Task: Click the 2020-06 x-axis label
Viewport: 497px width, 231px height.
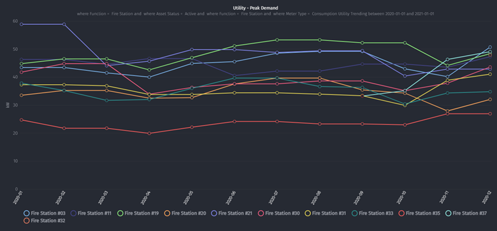Action: 232,198
